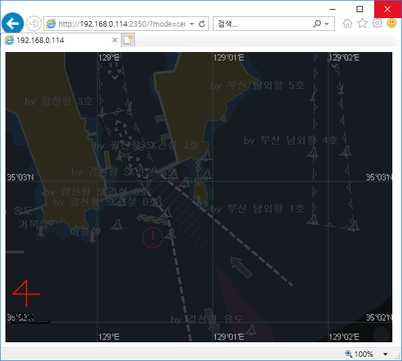Click the magnifier search icon
Image resolution: width=402 pixels, height=361 pixels.
click(x=317, y=24)
